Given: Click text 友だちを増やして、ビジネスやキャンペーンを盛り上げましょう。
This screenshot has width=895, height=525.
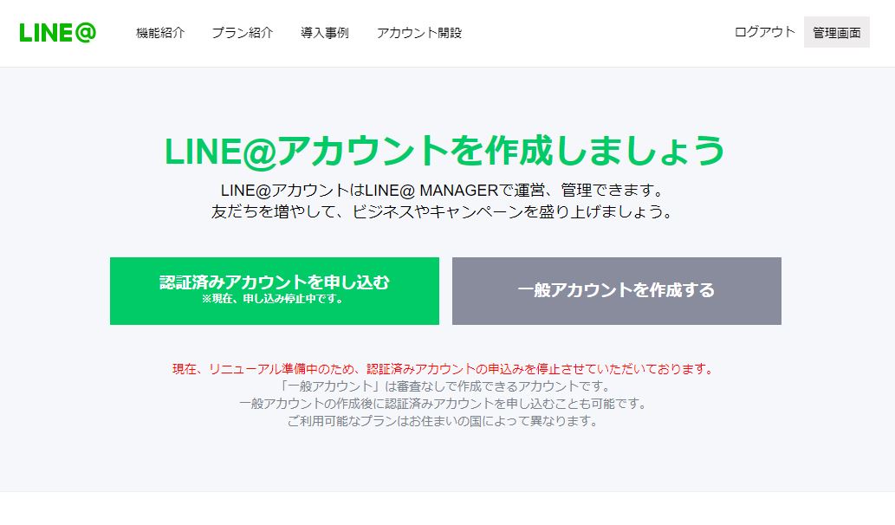Looking at the screenshot, I should click(443, 211).
